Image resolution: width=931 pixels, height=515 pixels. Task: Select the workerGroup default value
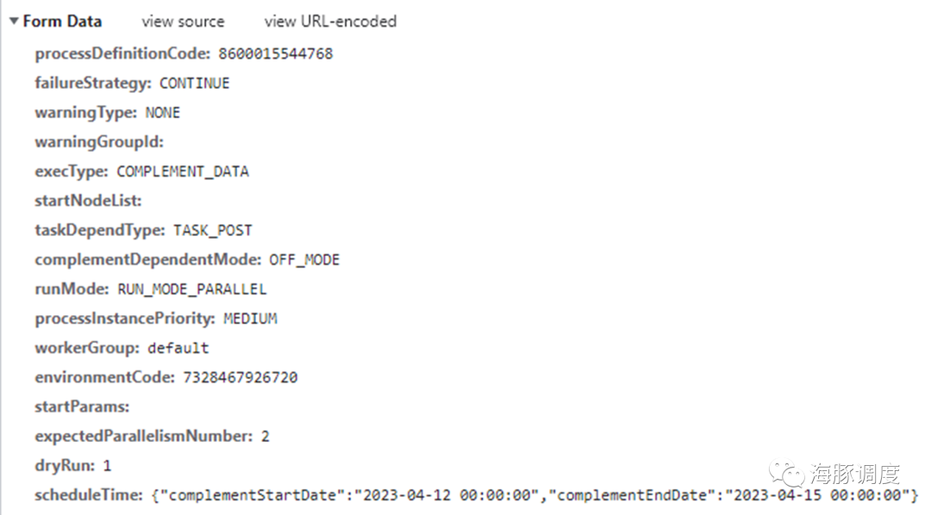click(178, 348)
